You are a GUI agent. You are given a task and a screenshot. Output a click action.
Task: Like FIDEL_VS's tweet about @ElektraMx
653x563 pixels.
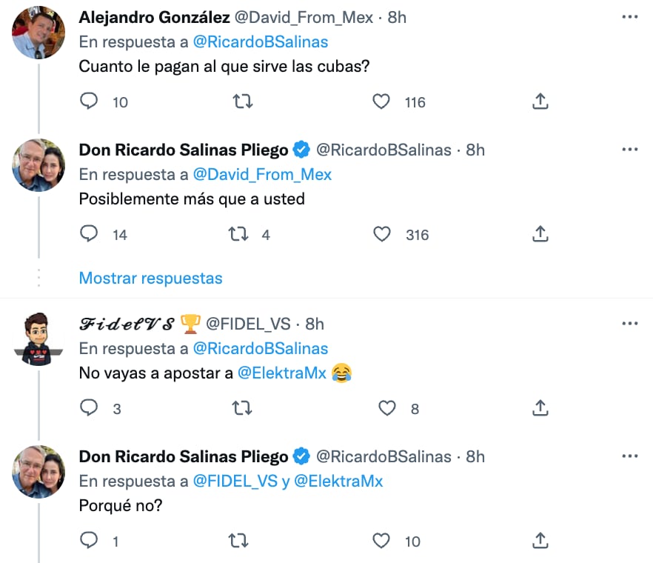tap(386, 408)
